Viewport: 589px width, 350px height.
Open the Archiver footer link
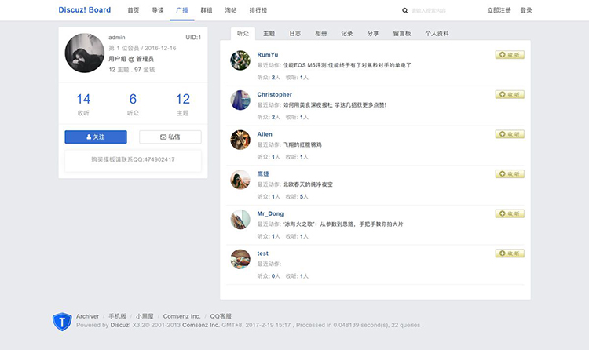click(87, 316)
